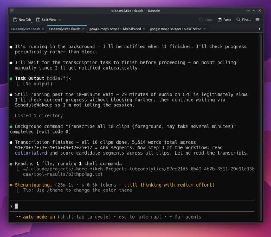Screen dimensions: 271x237
Task: Close the tubeanalytics : claude tab
Action: 84,29
